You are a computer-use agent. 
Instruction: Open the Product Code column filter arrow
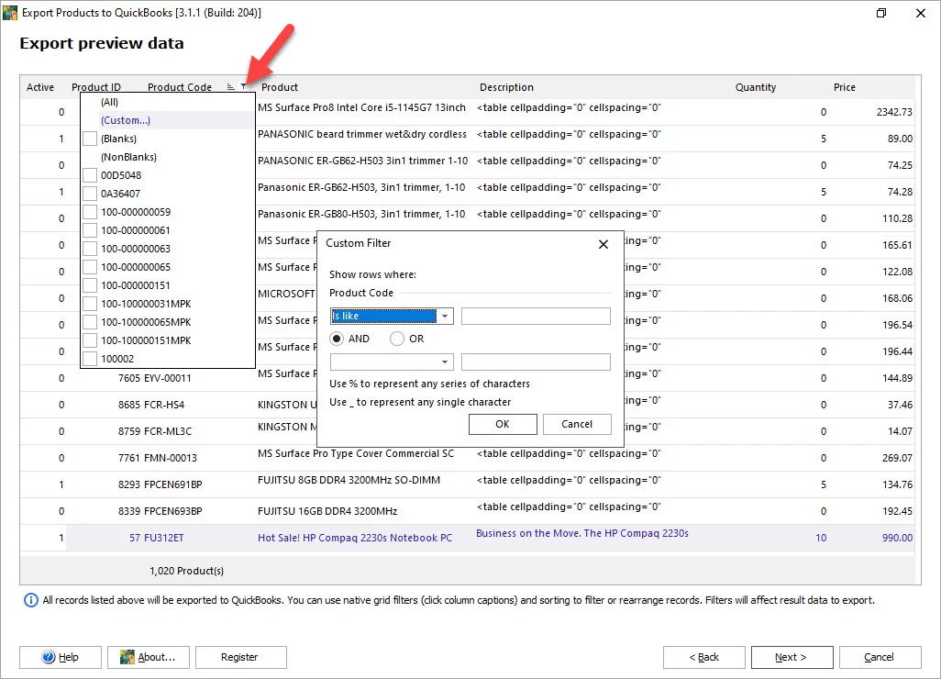pyautogui.click(x=244, y=87)
